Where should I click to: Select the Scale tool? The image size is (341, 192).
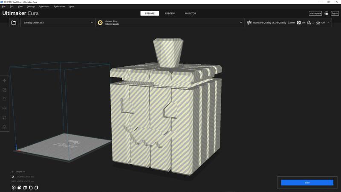[4, 90]
